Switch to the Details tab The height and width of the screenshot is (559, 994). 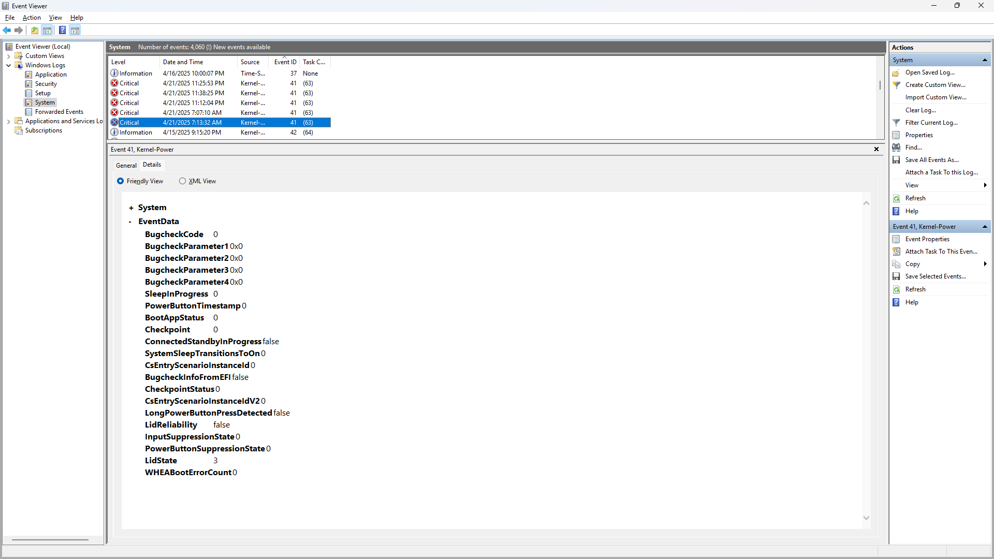pyautogui.click(x=152, y=165)
